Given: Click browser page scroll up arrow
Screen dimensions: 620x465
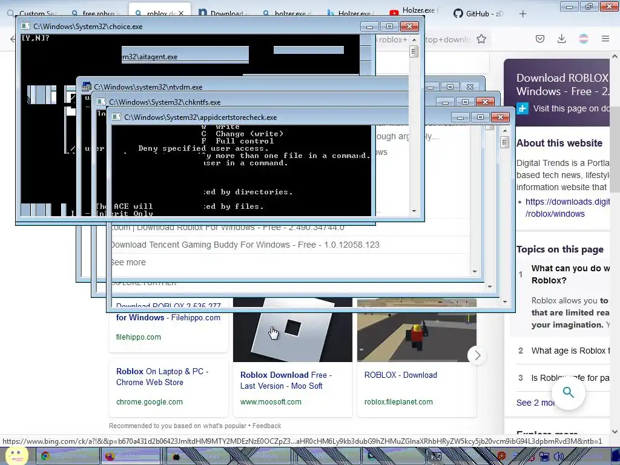Looking at the screenshot, I should point(615,56).
